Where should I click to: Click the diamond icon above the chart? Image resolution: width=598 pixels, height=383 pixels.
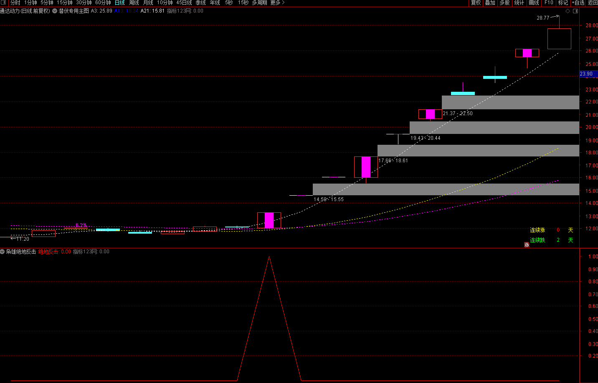point(568,11)
